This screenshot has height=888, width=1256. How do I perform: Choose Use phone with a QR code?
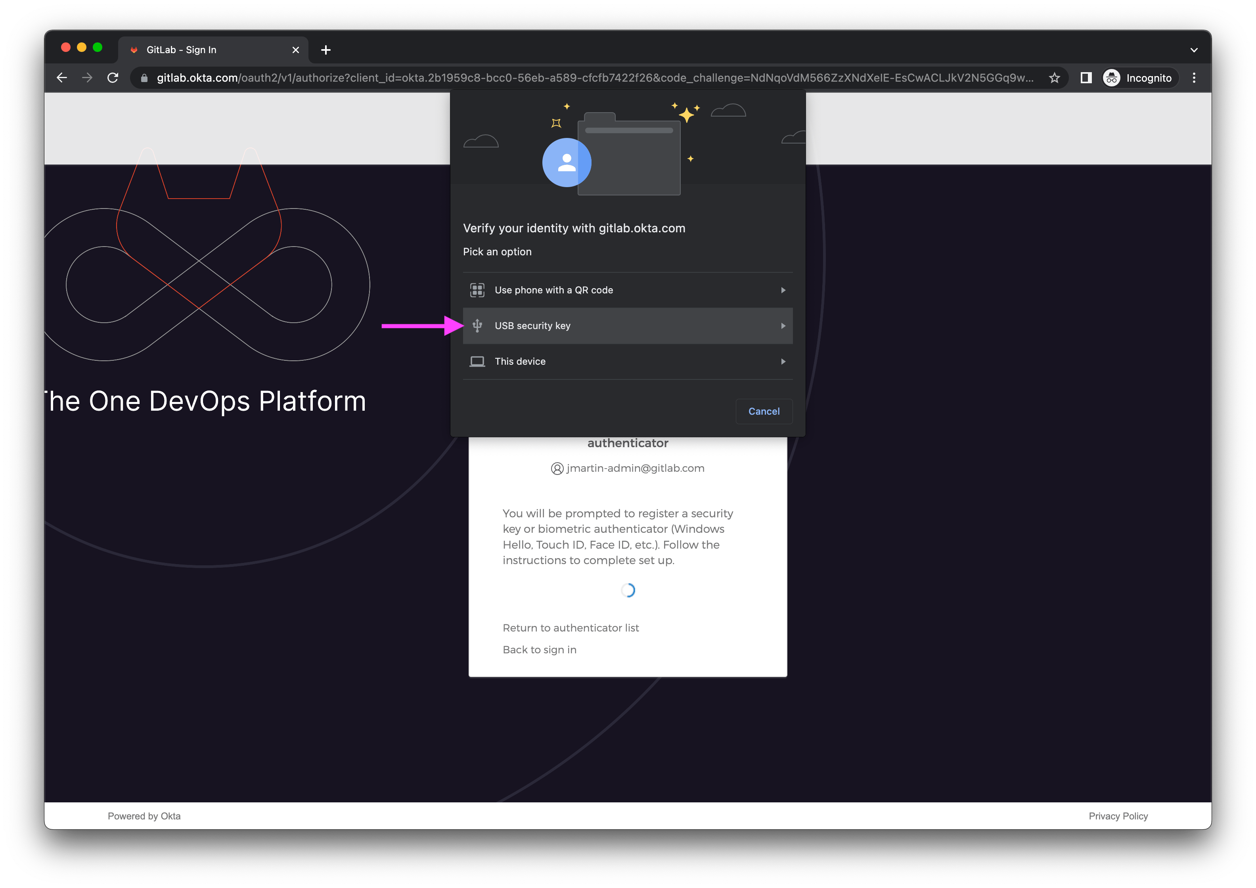coord(628,290)
